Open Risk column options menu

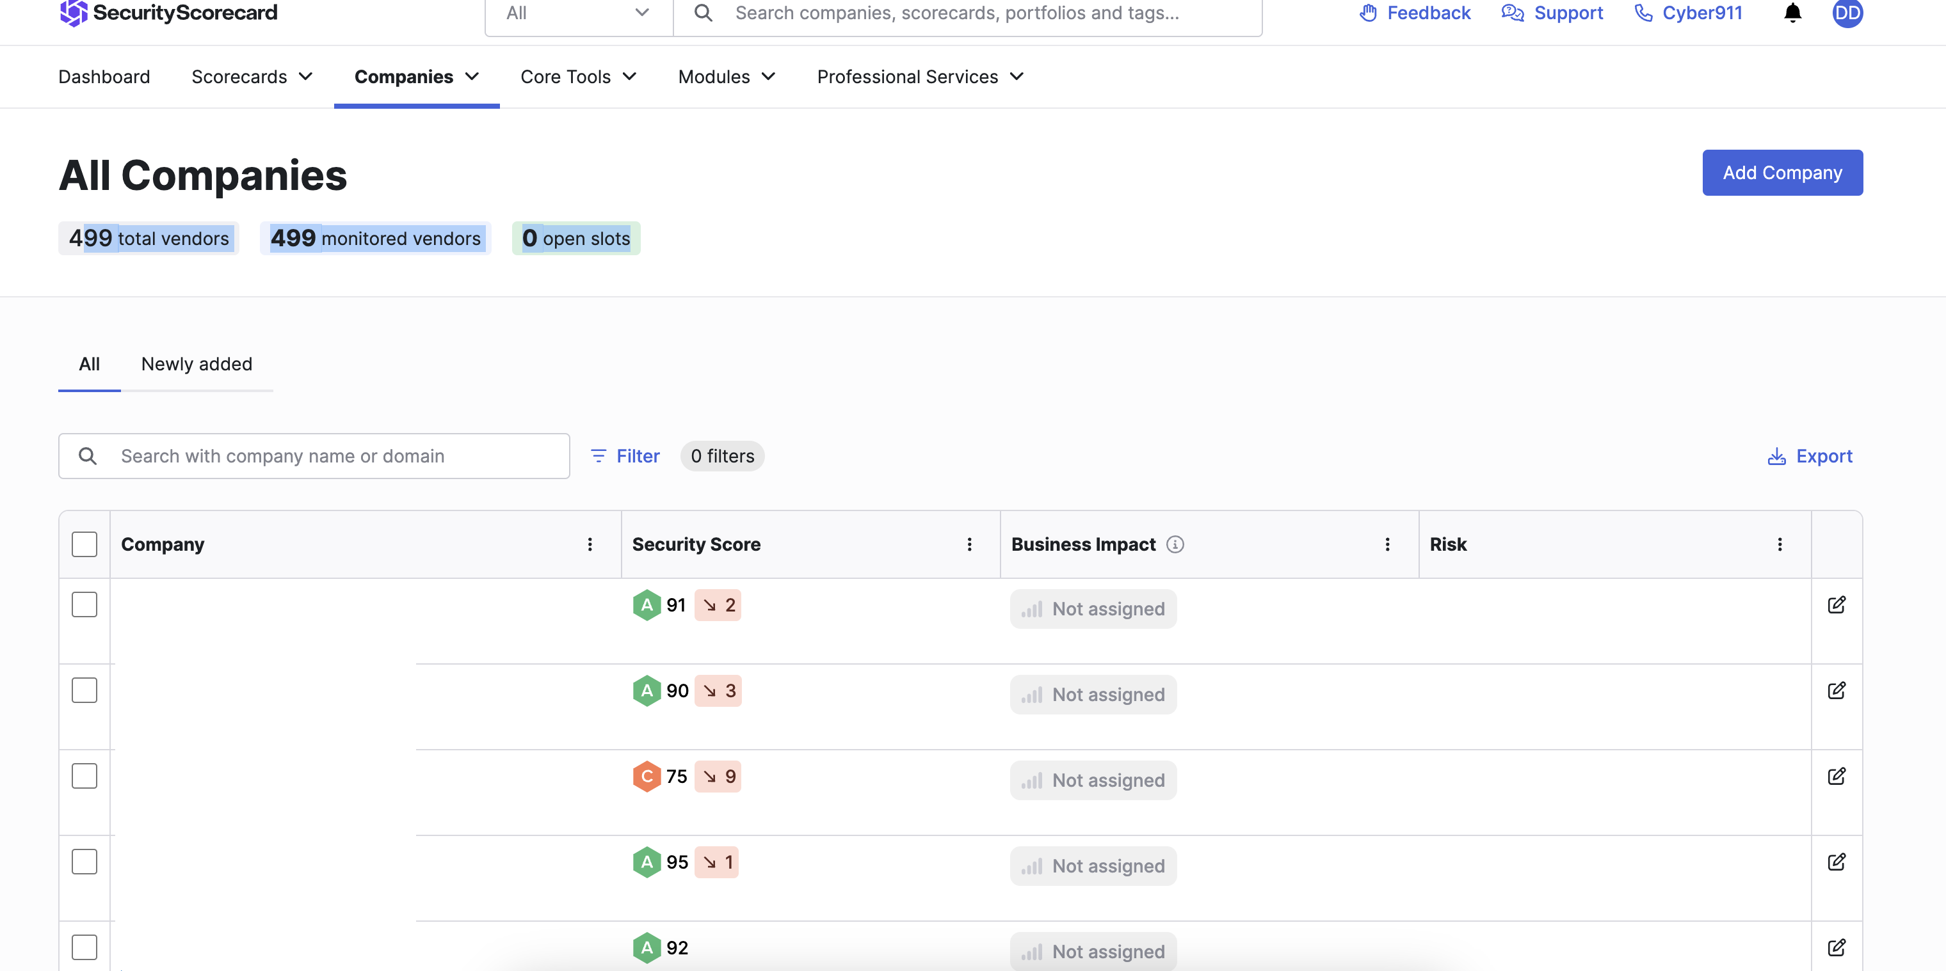(1779, 544)
